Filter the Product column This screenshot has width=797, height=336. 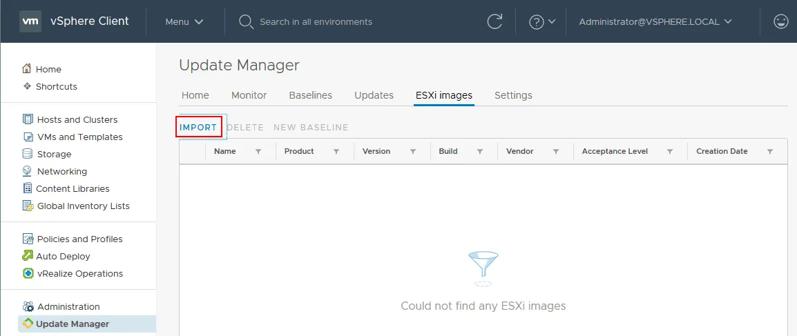(336, 151)
